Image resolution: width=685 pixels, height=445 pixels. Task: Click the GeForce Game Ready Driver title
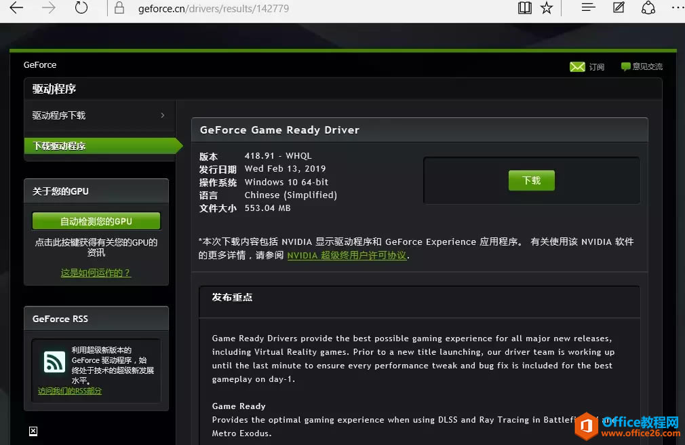279,130
